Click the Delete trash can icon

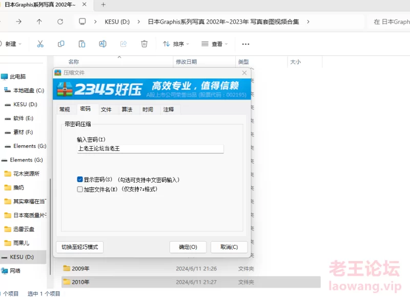[144, 44]
